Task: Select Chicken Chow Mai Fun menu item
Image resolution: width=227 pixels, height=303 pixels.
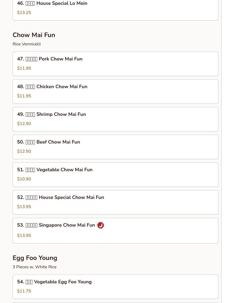Action: (115, 92)
